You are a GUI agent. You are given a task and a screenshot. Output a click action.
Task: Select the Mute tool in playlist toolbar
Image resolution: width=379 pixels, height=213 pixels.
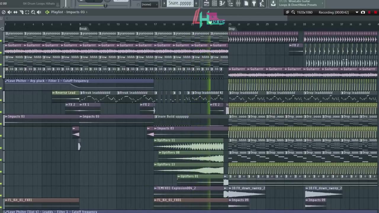coord(9,12)
